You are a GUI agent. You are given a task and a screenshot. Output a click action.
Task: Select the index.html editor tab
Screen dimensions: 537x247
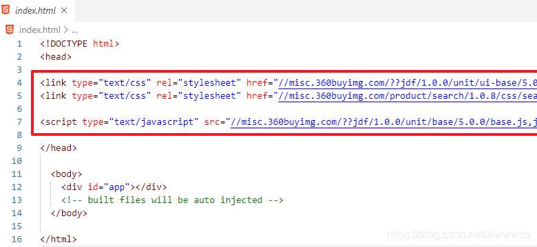(37, 10)
